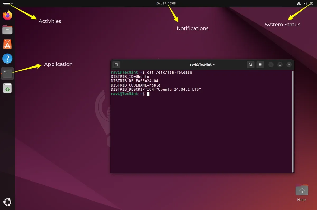317x210 pixels.
Task: Open Ubuntu App Center from dock
Action: coord(7,44)
